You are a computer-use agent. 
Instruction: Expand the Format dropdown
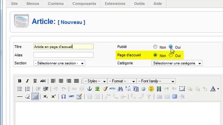coord(122,81)
